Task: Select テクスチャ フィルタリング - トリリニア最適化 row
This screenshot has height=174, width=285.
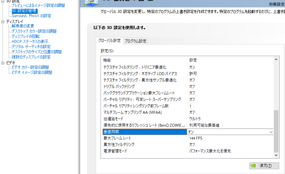Action: pyautogui.click(x=188, y=67)
